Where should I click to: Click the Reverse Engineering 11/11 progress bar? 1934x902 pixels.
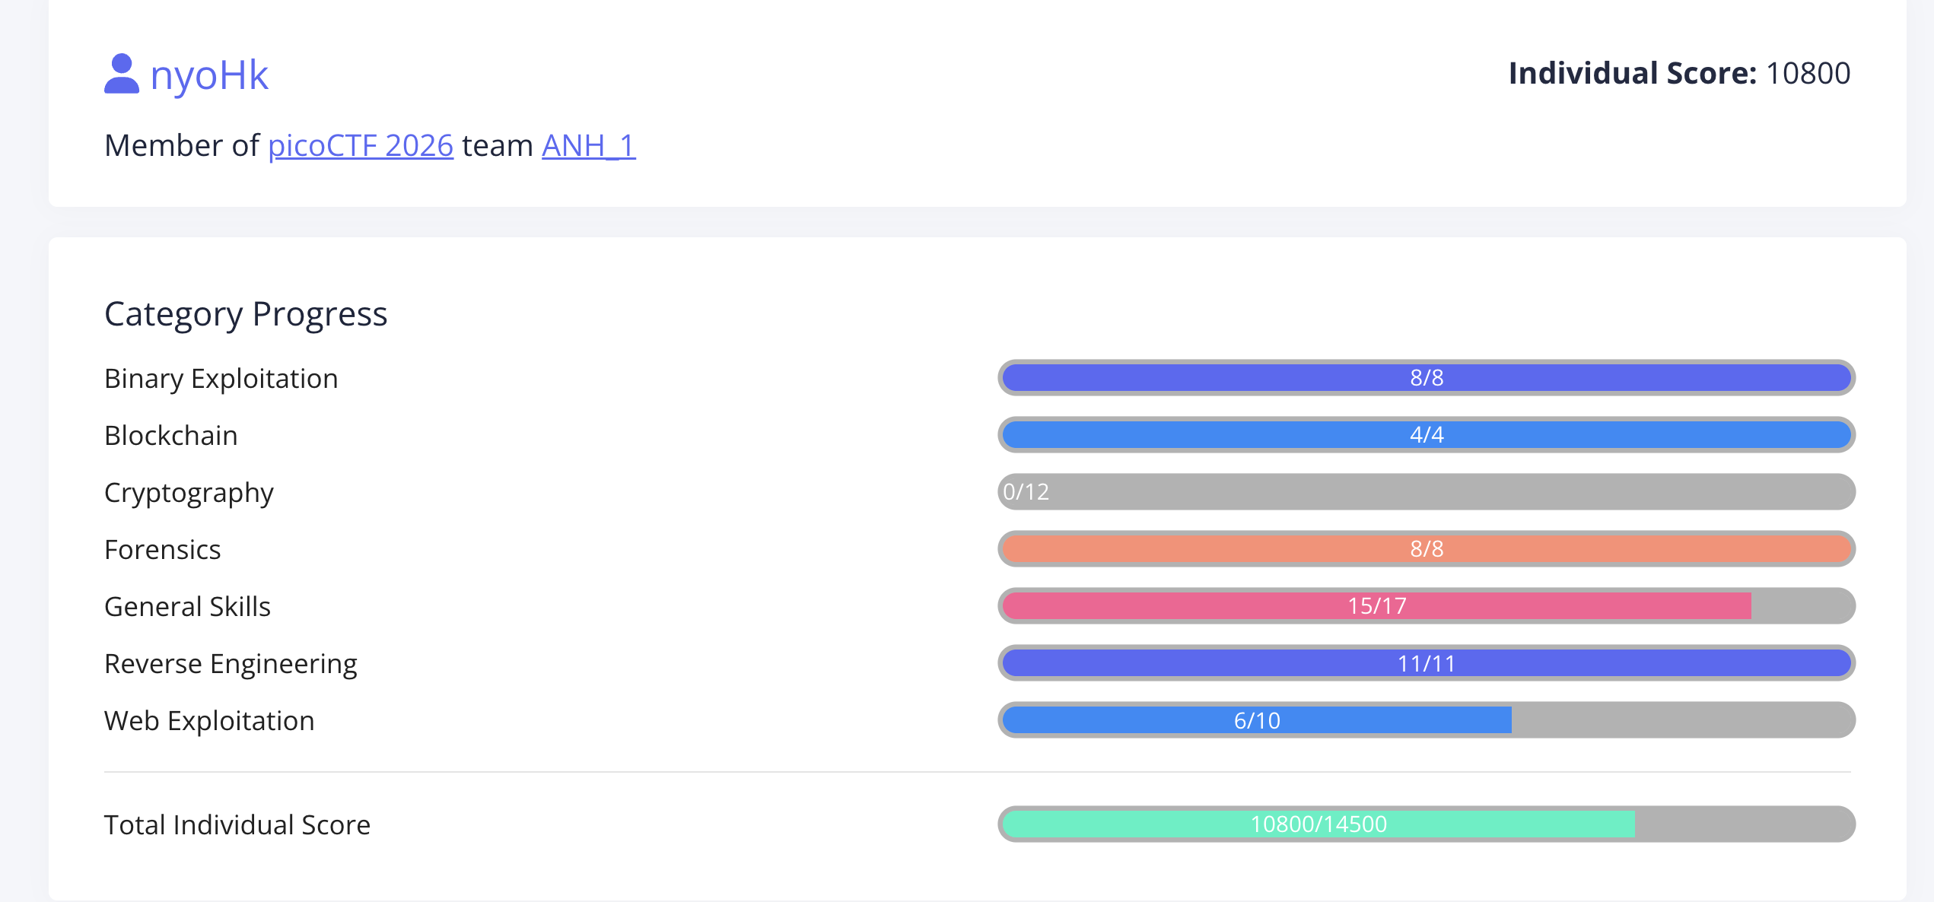coord(1427,662)
